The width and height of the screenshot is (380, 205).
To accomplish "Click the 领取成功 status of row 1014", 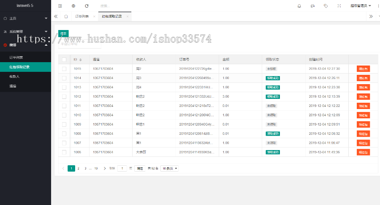I will [x=273, y=78].
